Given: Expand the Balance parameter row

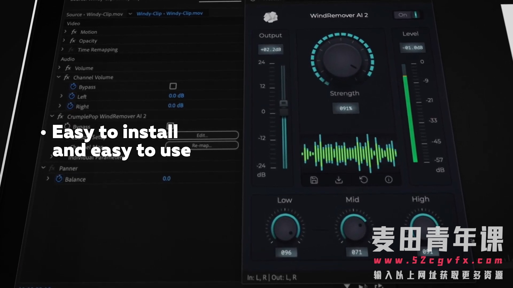Looking at the screenshot, I should point(48,178).
